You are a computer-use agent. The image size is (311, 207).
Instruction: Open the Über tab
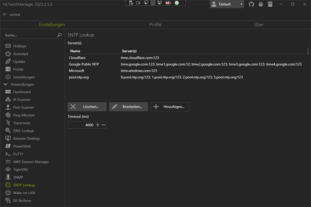click(259, 24)
